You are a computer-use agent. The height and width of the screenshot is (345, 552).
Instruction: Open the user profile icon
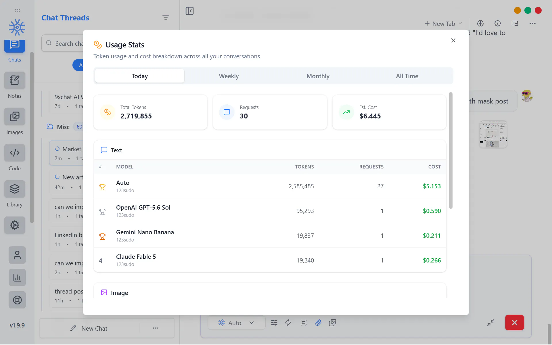point(17,255)
